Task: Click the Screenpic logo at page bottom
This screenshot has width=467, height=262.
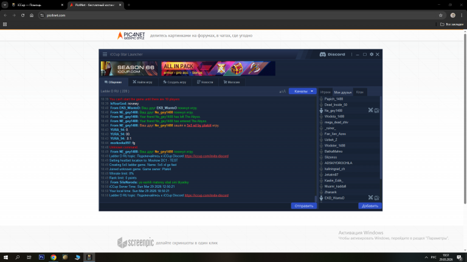Action: click(136, 243)
